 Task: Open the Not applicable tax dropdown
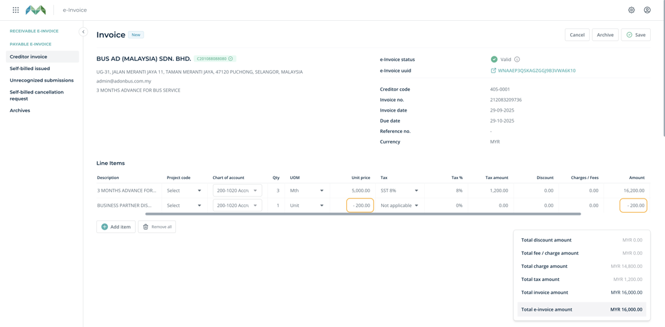coord(399,206)
